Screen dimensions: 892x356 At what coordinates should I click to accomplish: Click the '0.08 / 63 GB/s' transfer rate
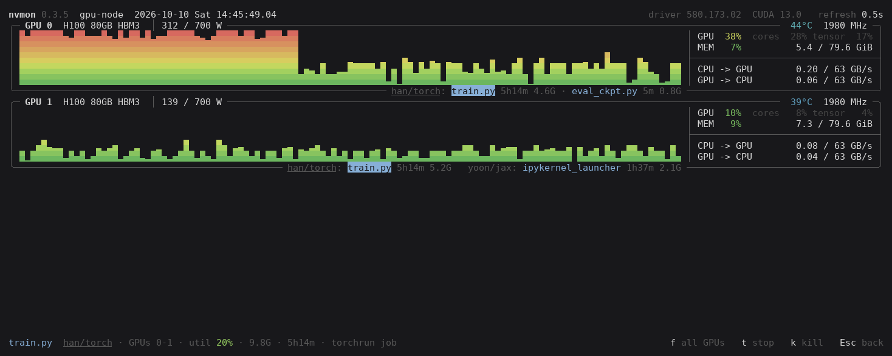click(x=834, y=146)
